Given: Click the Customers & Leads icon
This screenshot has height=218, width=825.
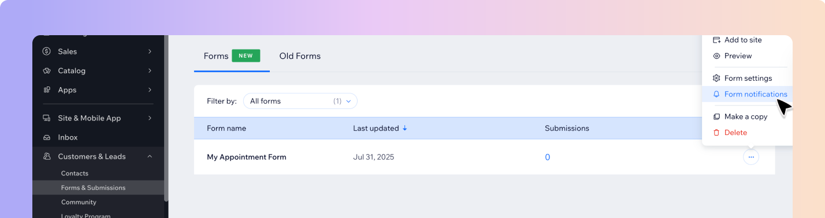Looking at the screenshot, I should coord(47,156).
